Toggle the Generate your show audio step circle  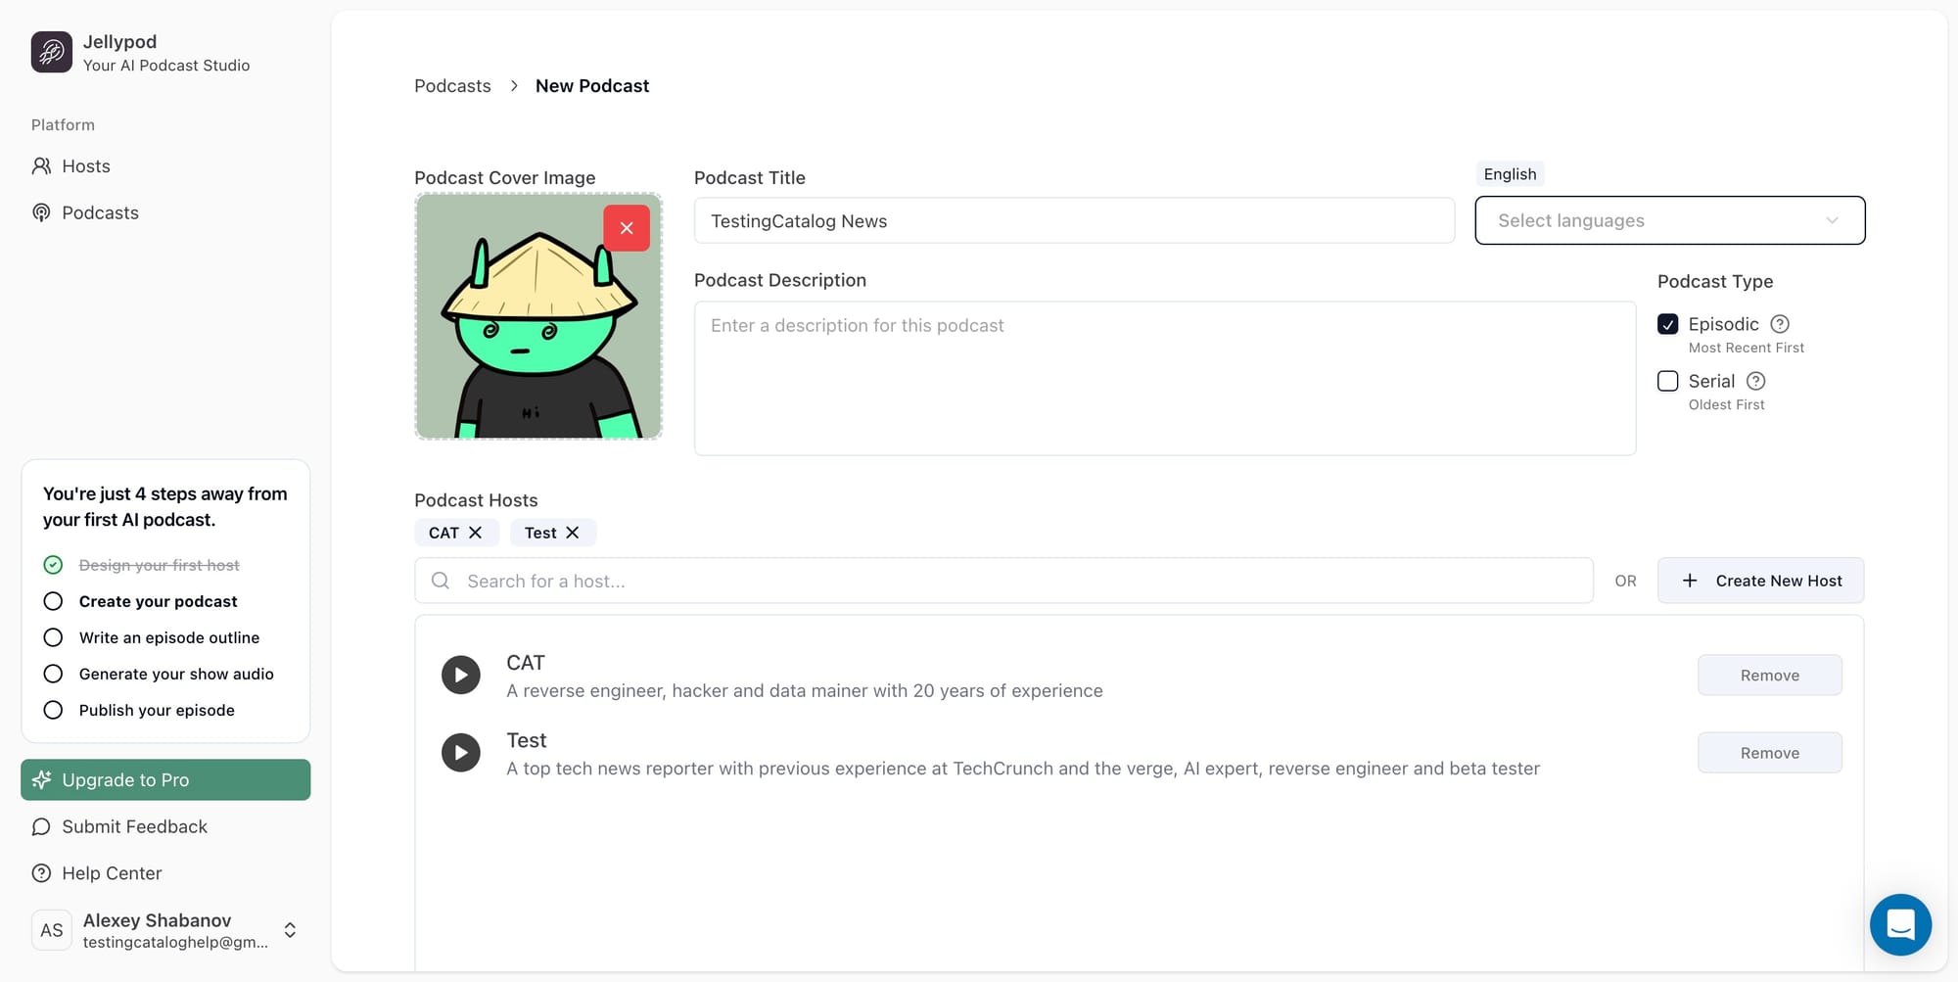53,674
